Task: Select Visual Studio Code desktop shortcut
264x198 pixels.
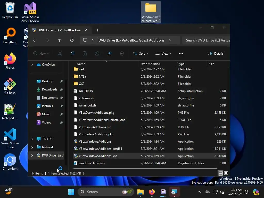Action: pyautogui.click(x=10, y=138)
